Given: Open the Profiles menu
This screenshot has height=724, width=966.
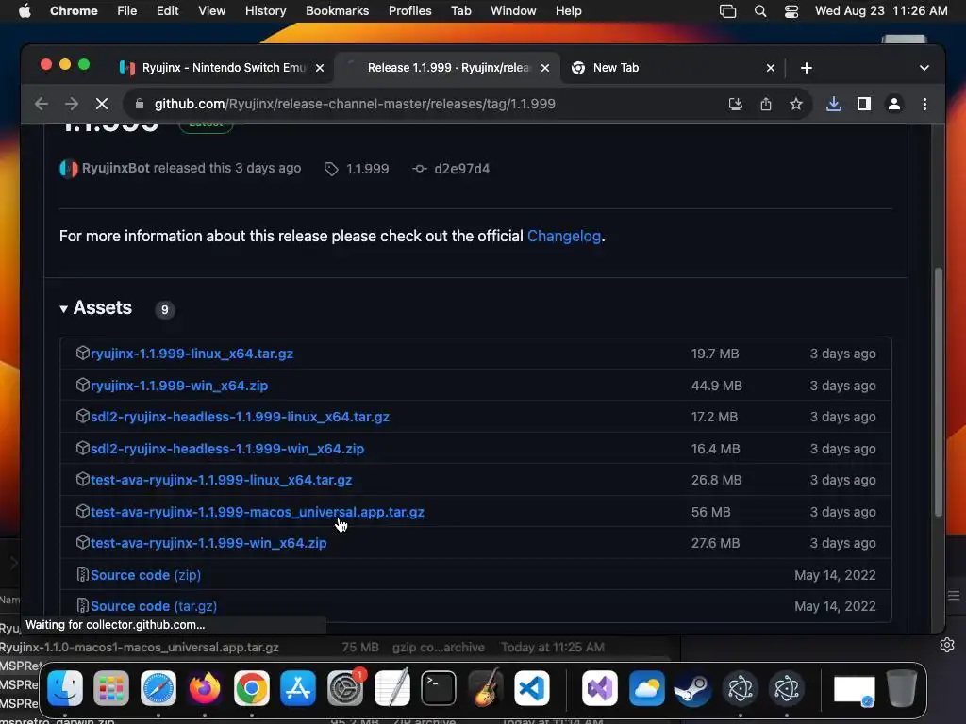Looking at the screenshot, I should (x=409, y=11).
